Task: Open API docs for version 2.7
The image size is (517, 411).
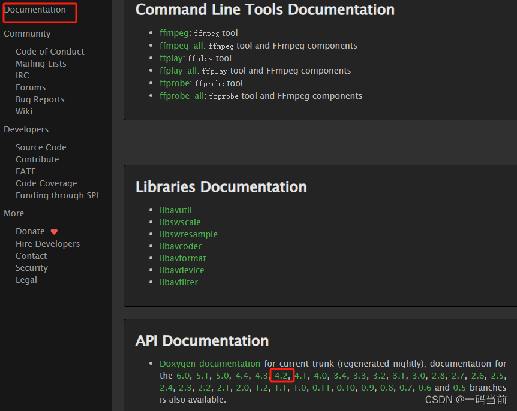Action: pyautogui.click(x=458, y=376)
